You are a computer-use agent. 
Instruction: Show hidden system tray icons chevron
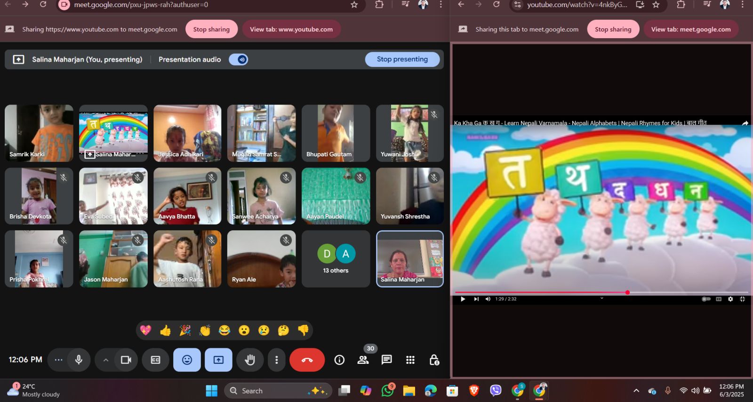pyautogui.click(x=636, y=391)
